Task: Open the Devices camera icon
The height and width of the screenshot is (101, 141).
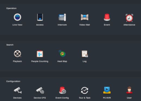Action: [x=18, y=90]
